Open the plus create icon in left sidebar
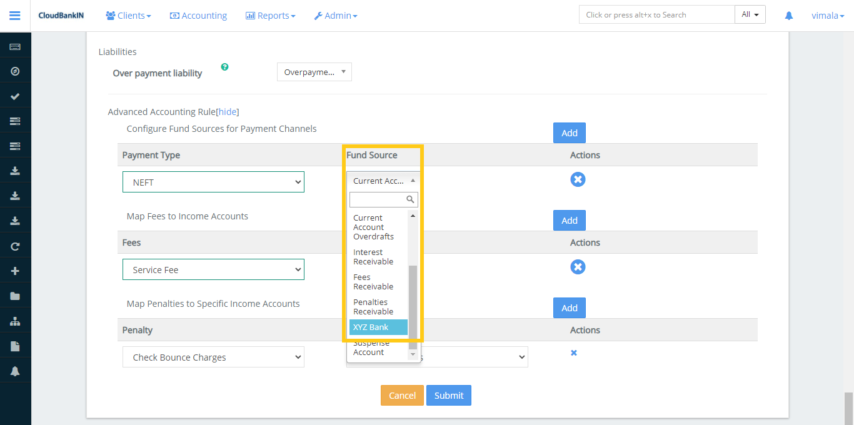854x425 pixels. 15,270
